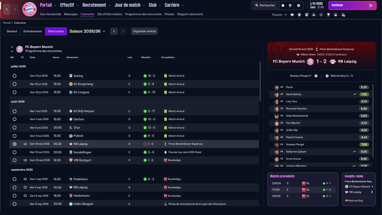Click Süleyman Quliyev substitution arrow icon
Screen dimensions: 382x215
coord(354,152)
